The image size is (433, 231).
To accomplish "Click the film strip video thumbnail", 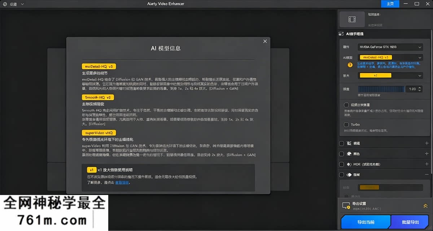I will (352, 19).
